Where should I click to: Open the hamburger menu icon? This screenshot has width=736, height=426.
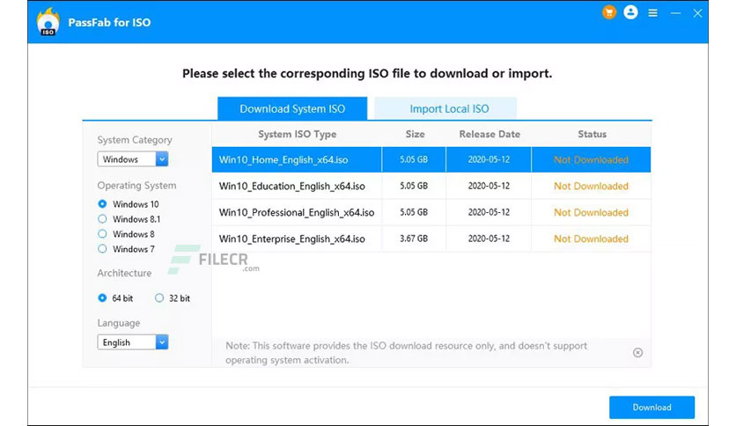652,13
